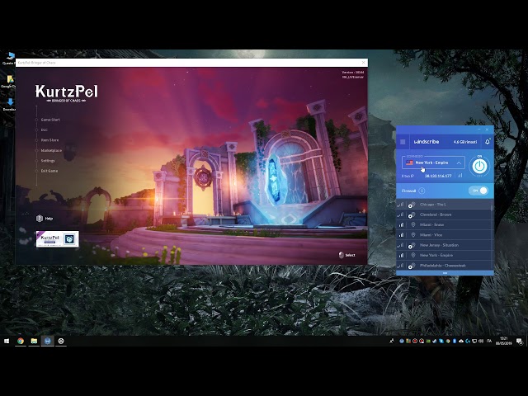This screenshot has height=396, width=528.
Task: Select Cleveland - Browns server
Action: pyautogui.click(x=444, y=214)
